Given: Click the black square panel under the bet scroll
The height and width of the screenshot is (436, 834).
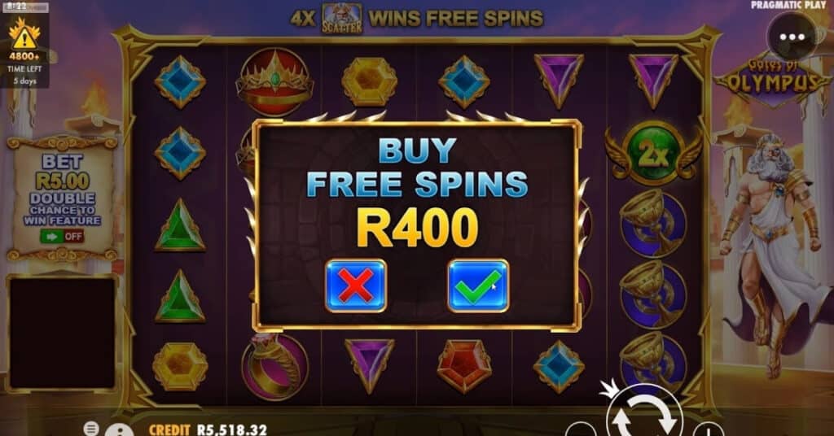Looking at the screenshot, I should pos(62,333).
